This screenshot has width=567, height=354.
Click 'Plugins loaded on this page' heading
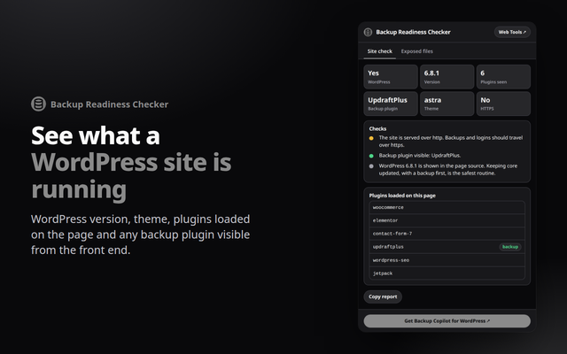pos(402,196)
